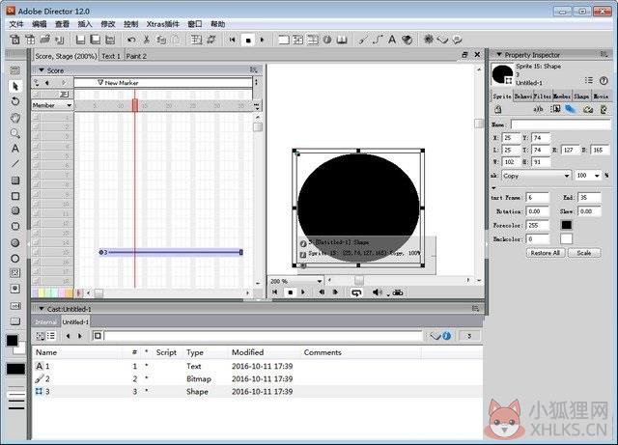Select the Filled Ellipse tool
This screenshot has width=618, height=445.
click(x=15, y=243)
